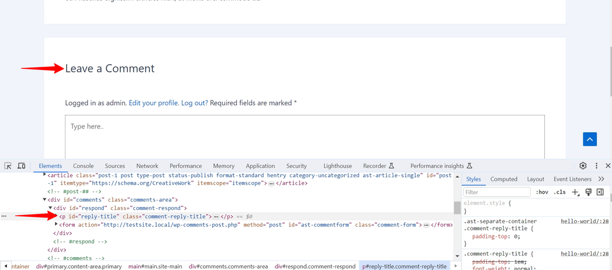Viewport: 612px width, 270px height.
Task: Click the Edit your profile link
Action: (x=153, y=103)
